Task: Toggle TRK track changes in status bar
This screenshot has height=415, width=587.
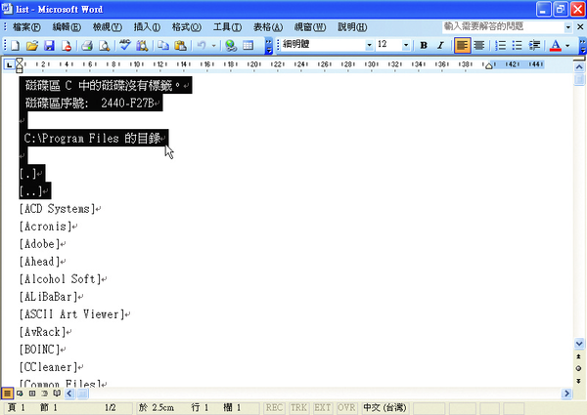Action: pos(298,407)
